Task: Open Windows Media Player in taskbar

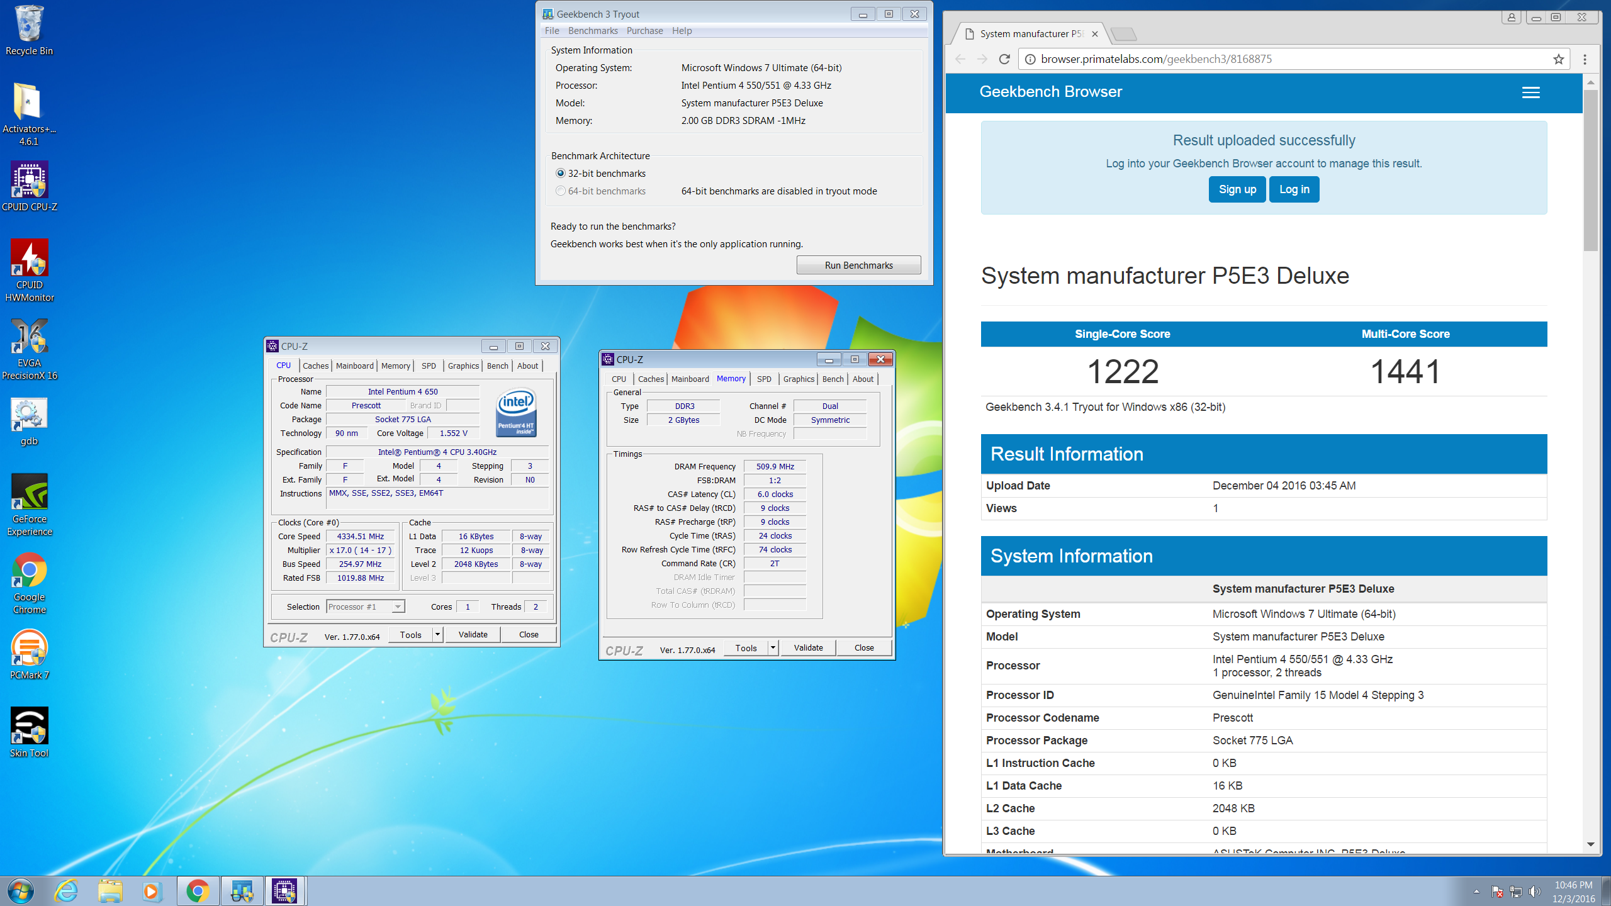Action: click(x=152, y=891)
